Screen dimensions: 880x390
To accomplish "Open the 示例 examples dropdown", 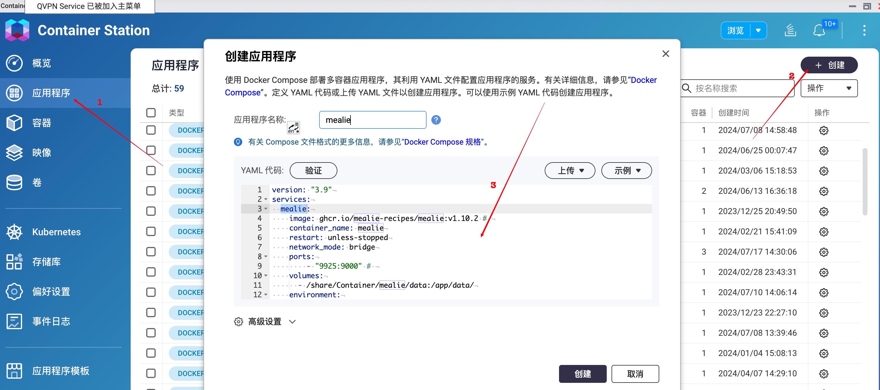I will (626, 171).
